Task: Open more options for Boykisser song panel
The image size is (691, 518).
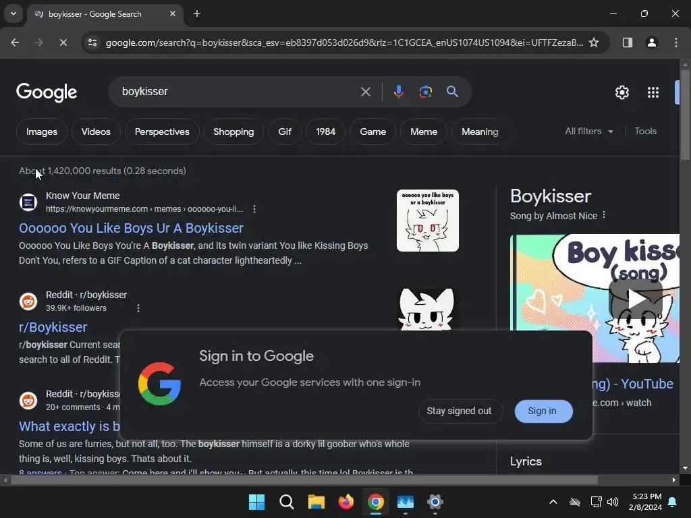Action: [x=604, y=215]
